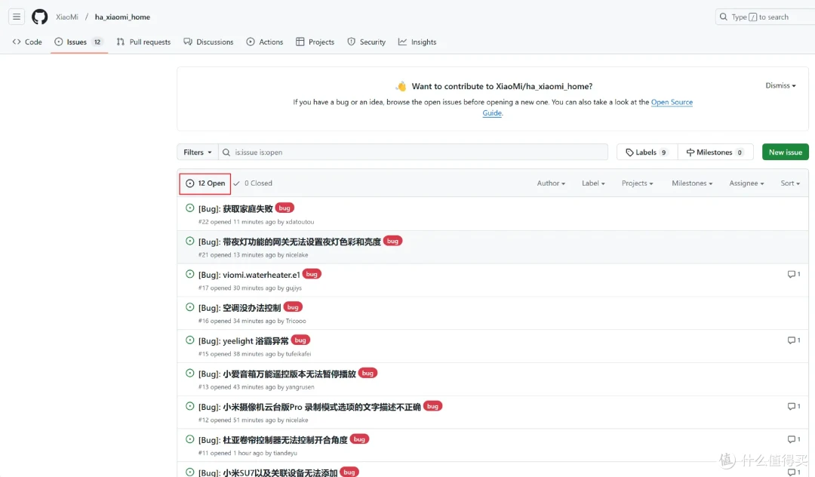Expand the Dismiss dropdown in contribute banner

point(780,85)
